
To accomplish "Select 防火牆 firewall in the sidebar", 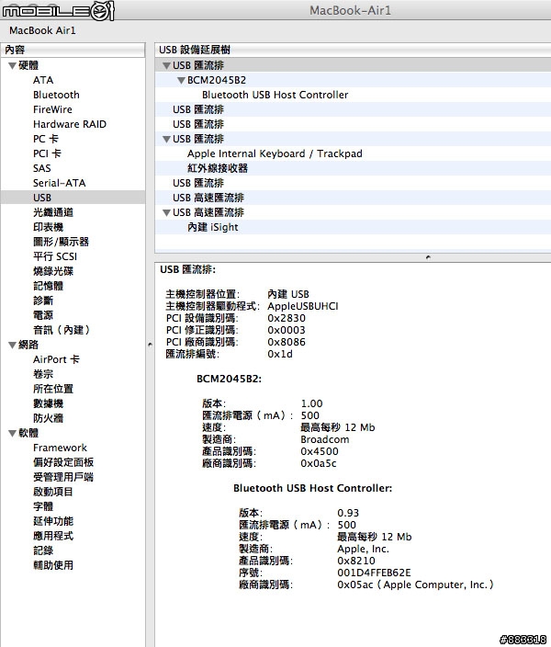I will point(49,418).
